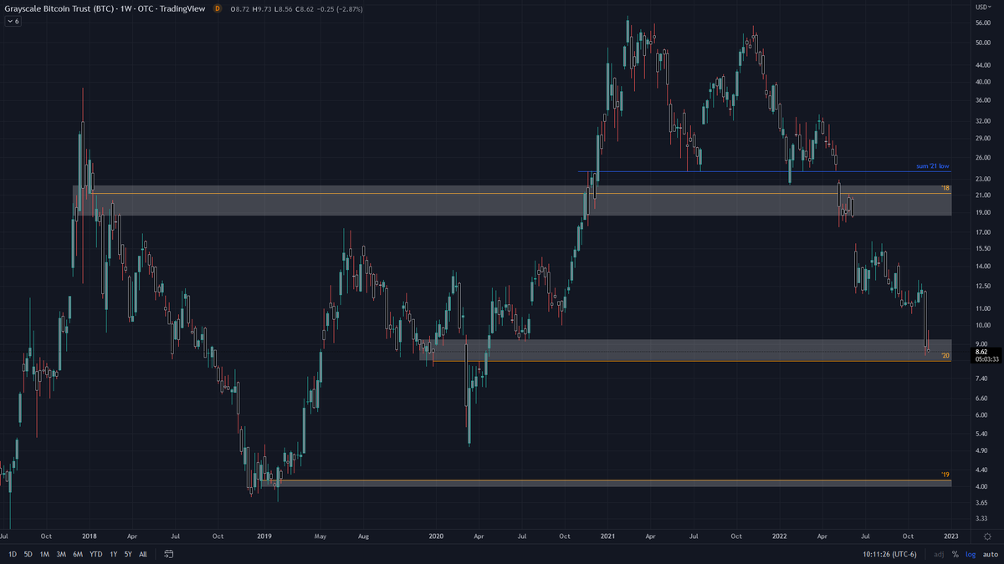Select the 1D time range
Image resolution: width=1004 pixels, height=564 pixels.
pyautogui.click(x=11, y=554)
